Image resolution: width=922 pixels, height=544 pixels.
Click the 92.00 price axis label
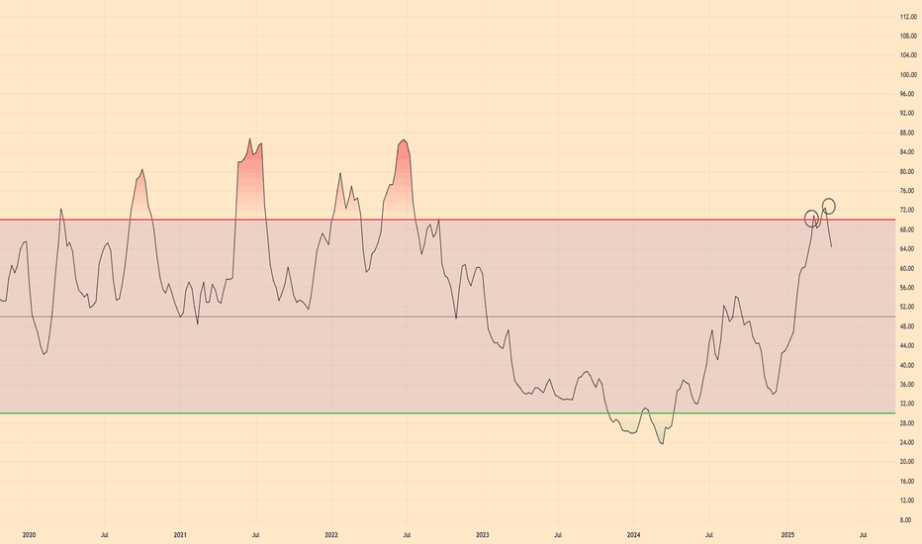click(908, 113)
